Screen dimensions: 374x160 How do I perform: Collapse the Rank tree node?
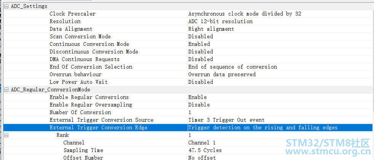tap(6, 135)
